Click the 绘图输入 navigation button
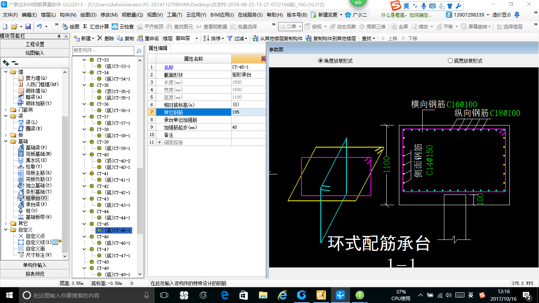 tap(35, 52)
